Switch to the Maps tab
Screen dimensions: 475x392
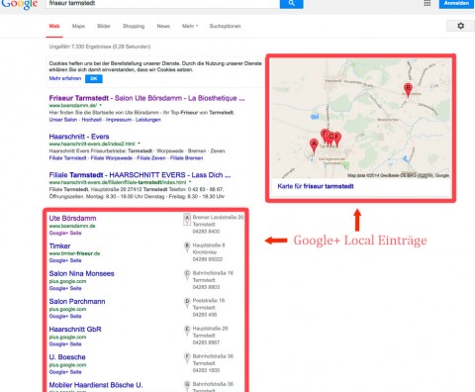tap(78, 26)
